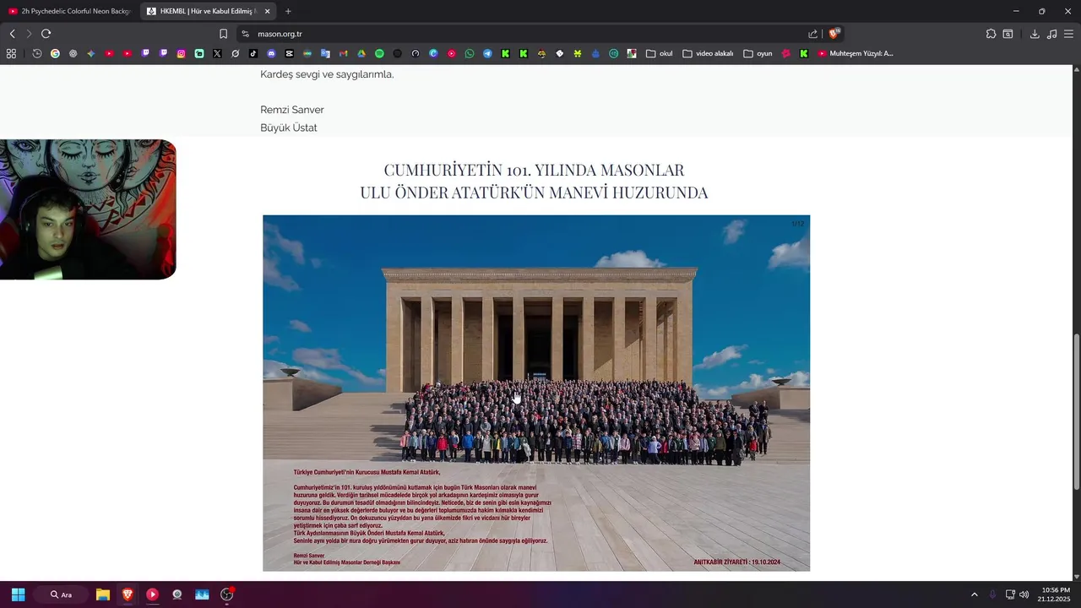Open the media control music note icon

pos(1051,34)
